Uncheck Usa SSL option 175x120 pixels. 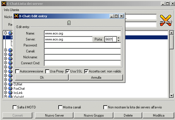click(68, 71)
